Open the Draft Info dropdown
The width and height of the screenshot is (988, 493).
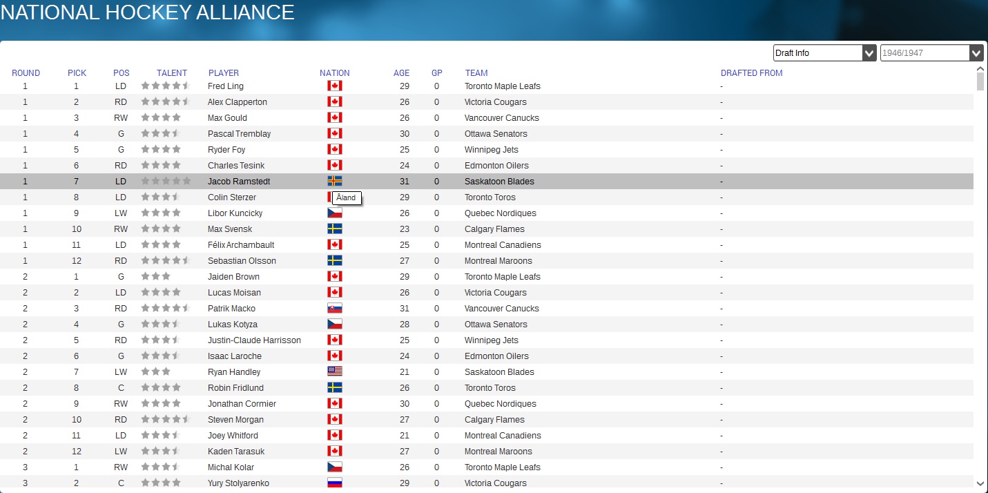(x=824, y=53)
